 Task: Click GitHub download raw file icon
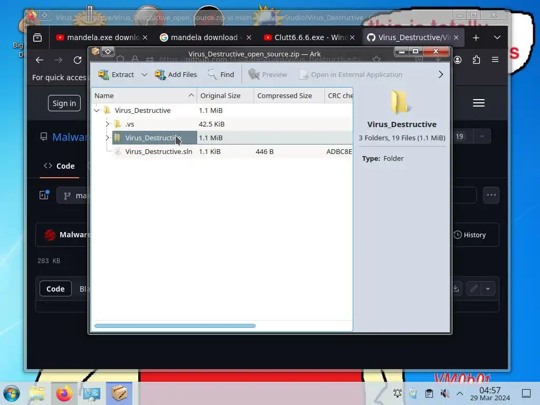pyautogui.click(x=456, y=288)
